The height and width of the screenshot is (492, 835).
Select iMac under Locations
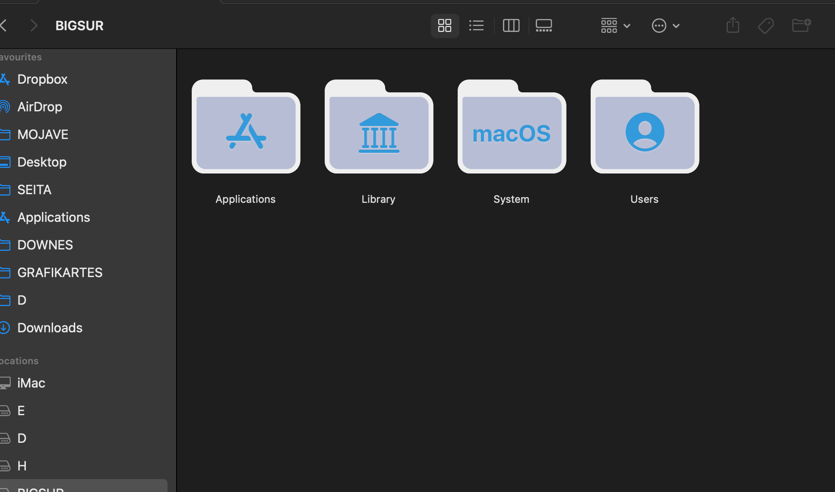[x=31, y=383]
